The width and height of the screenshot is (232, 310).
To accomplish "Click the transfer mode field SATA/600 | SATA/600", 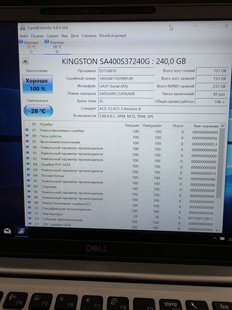I will coord(126,94).
